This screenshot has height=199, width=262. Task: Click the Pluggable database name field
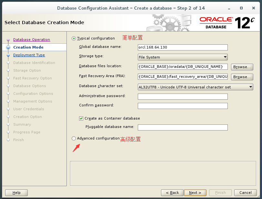point(183,127)
